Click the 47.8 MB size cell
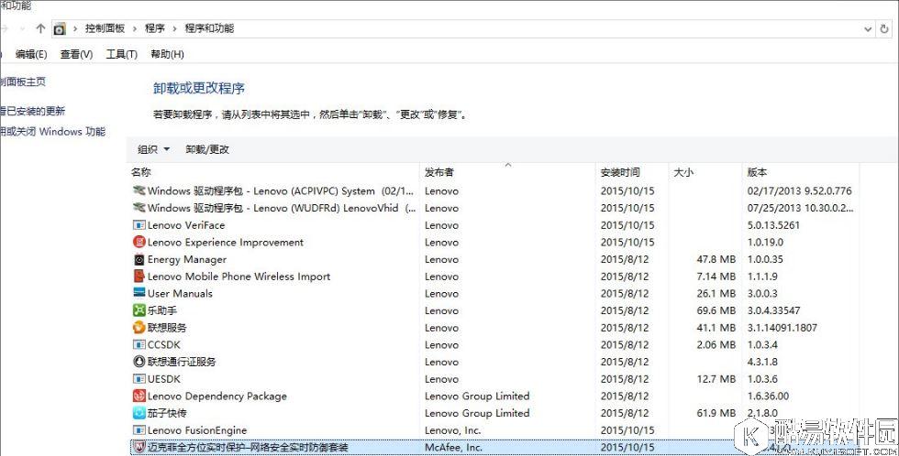This screenshot has width=899, height=456. tap(716, 259)
